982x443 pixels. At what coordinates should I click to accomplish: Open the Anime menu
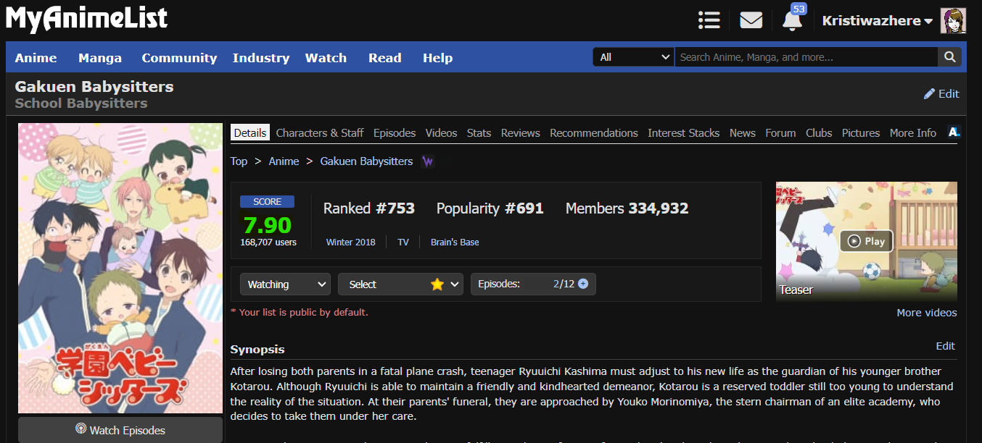pos(36,58)
